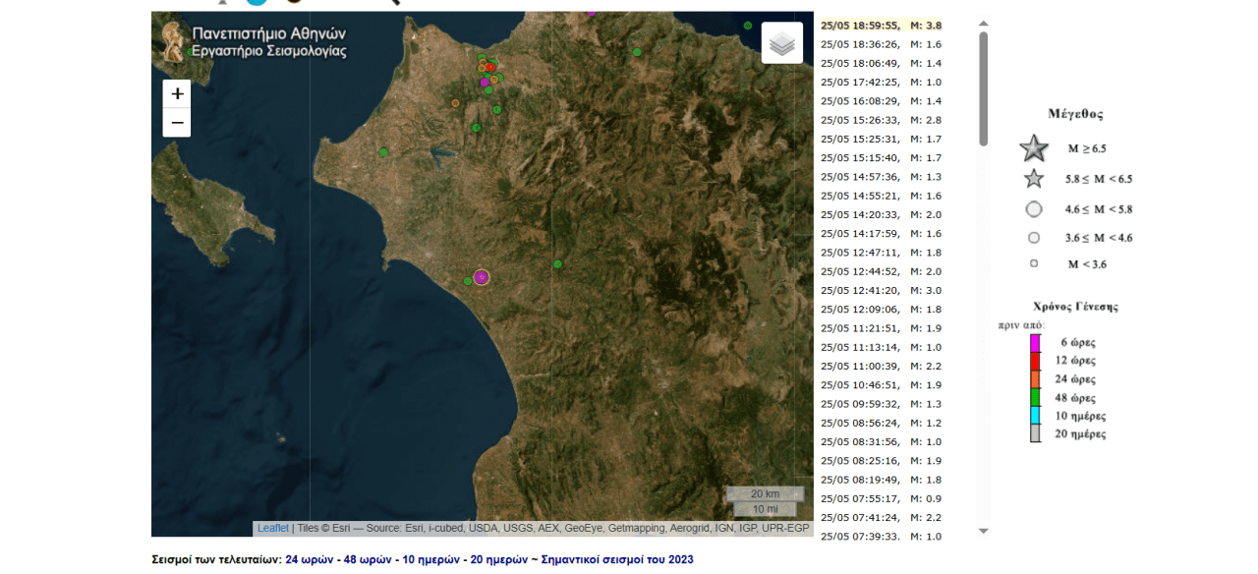Zoom in on the earthquake map
Viewport: 1258px width, 574px height.
pyautogui.click(x=177, y=94)
